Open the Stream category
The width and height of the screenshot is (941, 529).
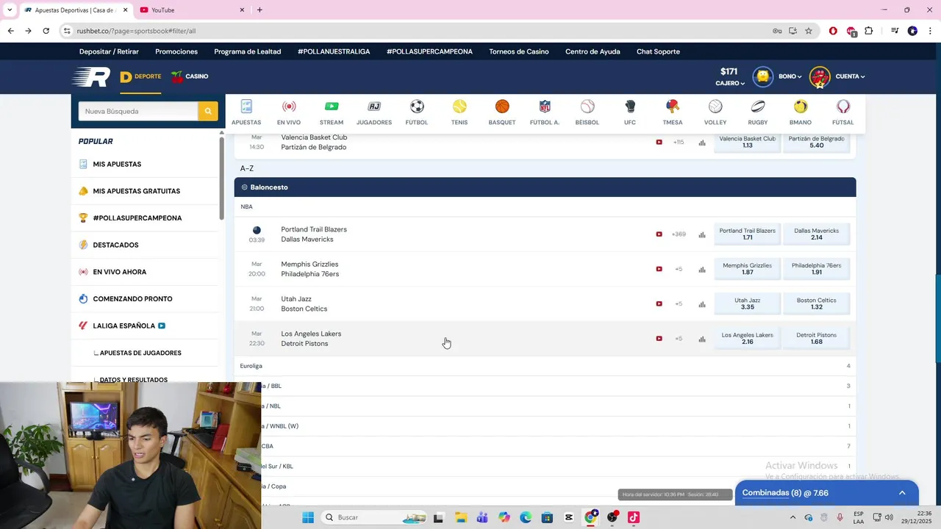332,107
